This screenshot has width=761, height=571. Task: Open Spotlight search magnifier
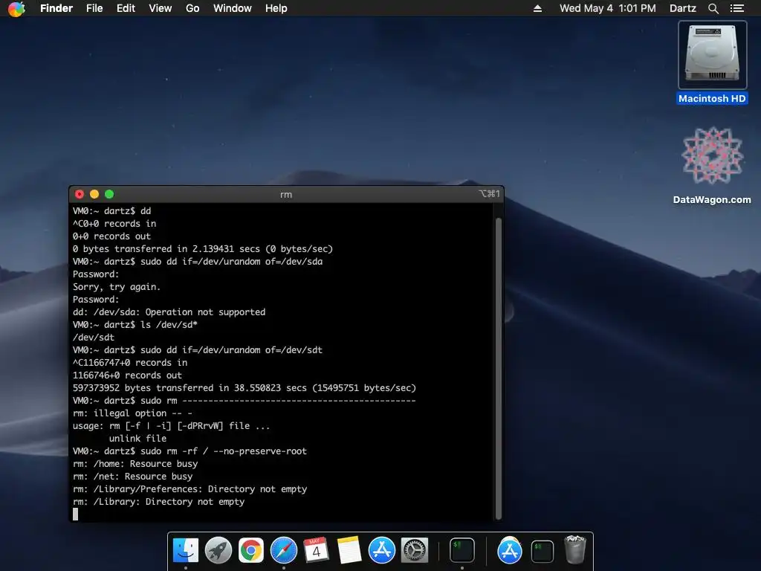point(713,8)
